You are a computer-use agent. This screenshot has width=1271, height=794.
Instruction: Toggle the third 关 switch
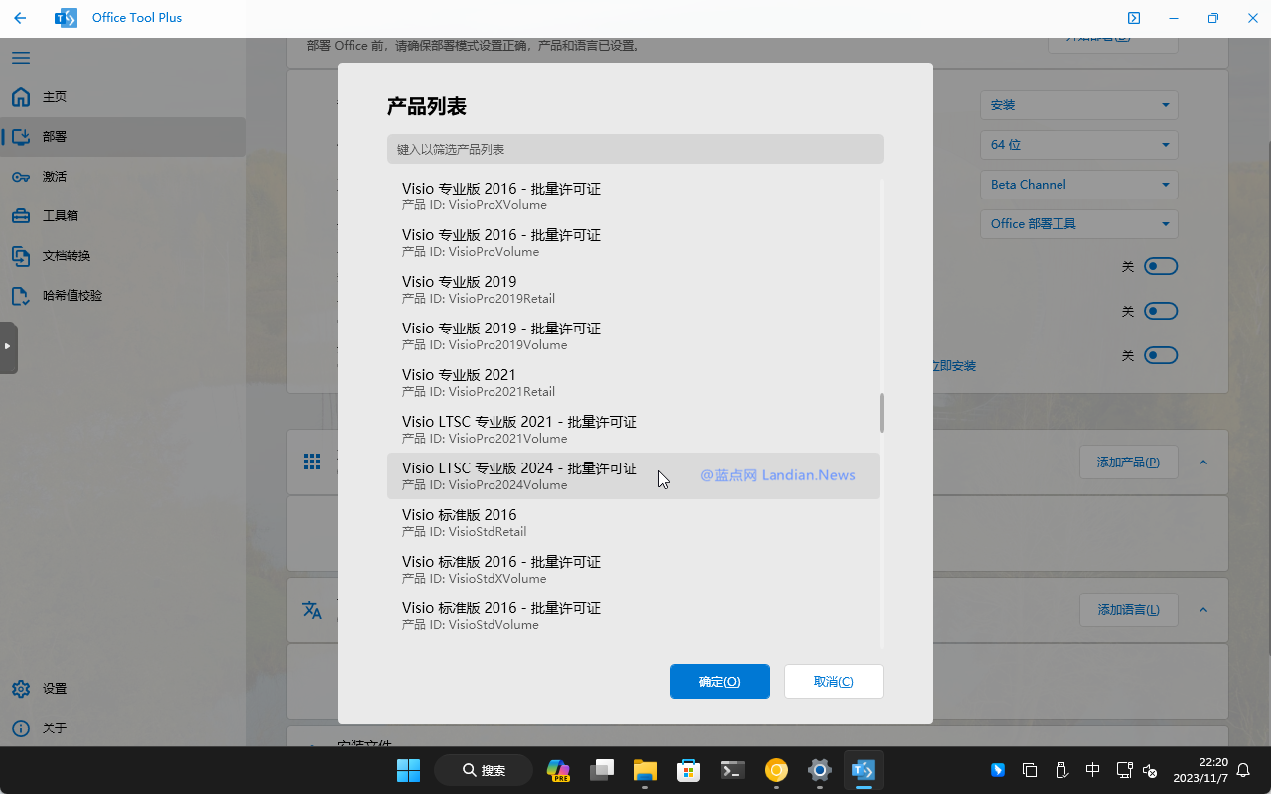pos(1160,355)
